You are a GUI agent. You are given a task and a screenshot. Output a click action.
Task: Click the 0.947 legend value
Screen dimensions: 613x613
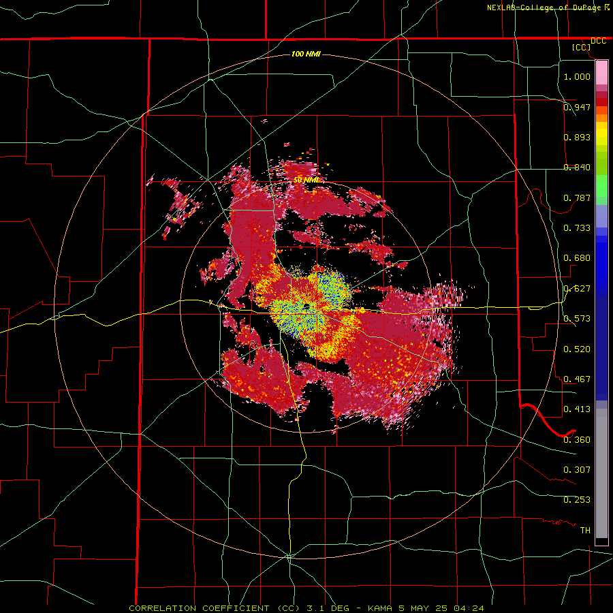pyautogui.click(x=577, y=107)
